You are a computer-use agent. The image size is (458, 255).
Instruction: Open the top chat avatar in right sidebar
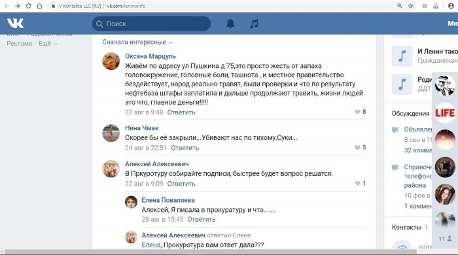point(445,86)
